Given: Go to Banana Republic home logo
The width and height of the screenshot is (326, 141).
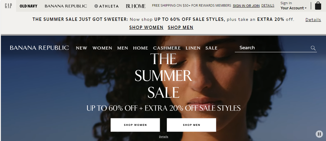Looking at the screenshot, I should click(x=39, y=48).
